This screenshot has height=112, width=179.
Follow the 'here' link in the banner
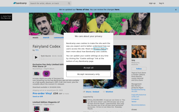pos(117,10)
